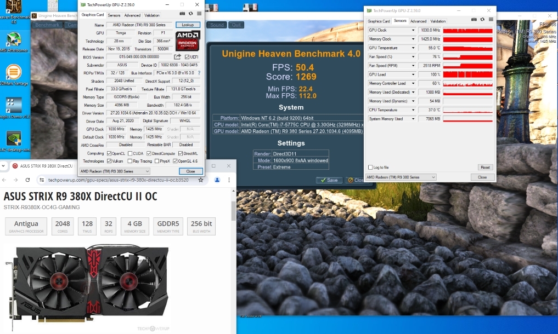Screen dimensions: 558x334
Task: Enable Log to file in Sensors window
Action: (370, 168)
